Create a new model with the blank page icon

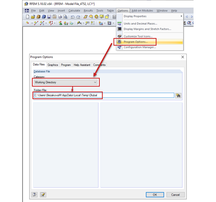(x=28, y=17)
